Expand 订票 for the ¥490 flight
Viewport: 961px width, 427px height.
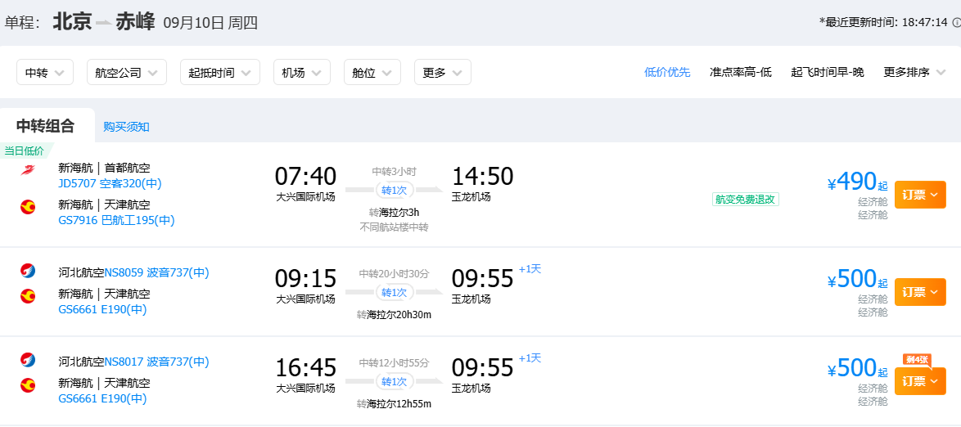[x=920, y=194]
